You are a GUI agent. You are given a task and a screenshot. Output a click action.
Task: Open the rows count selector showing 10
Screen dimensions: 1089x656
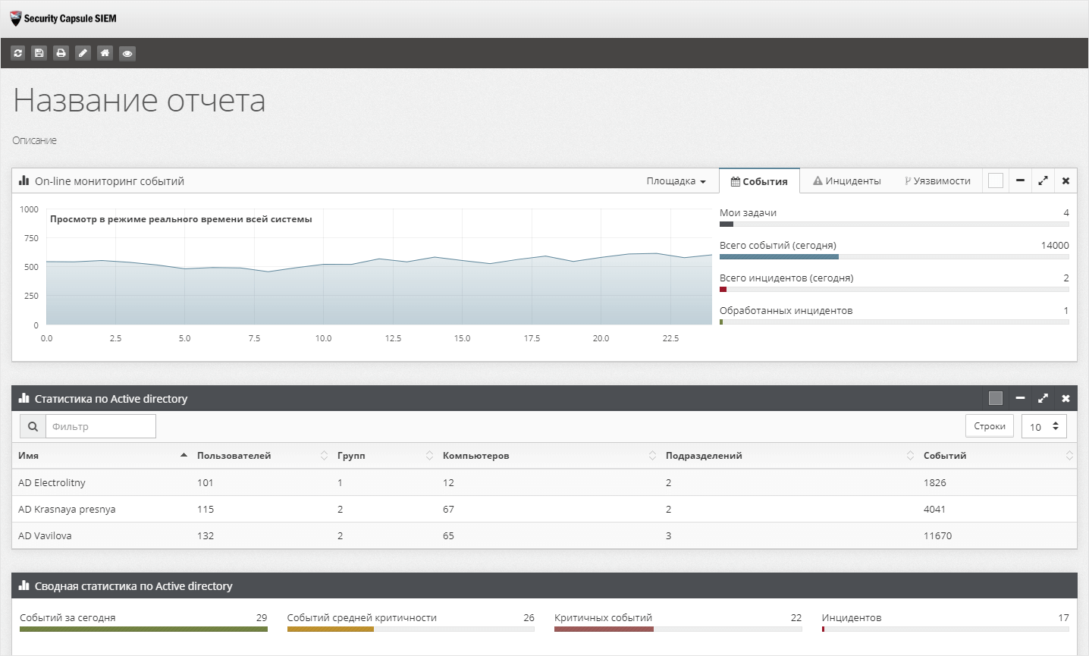coord(1044,426)
